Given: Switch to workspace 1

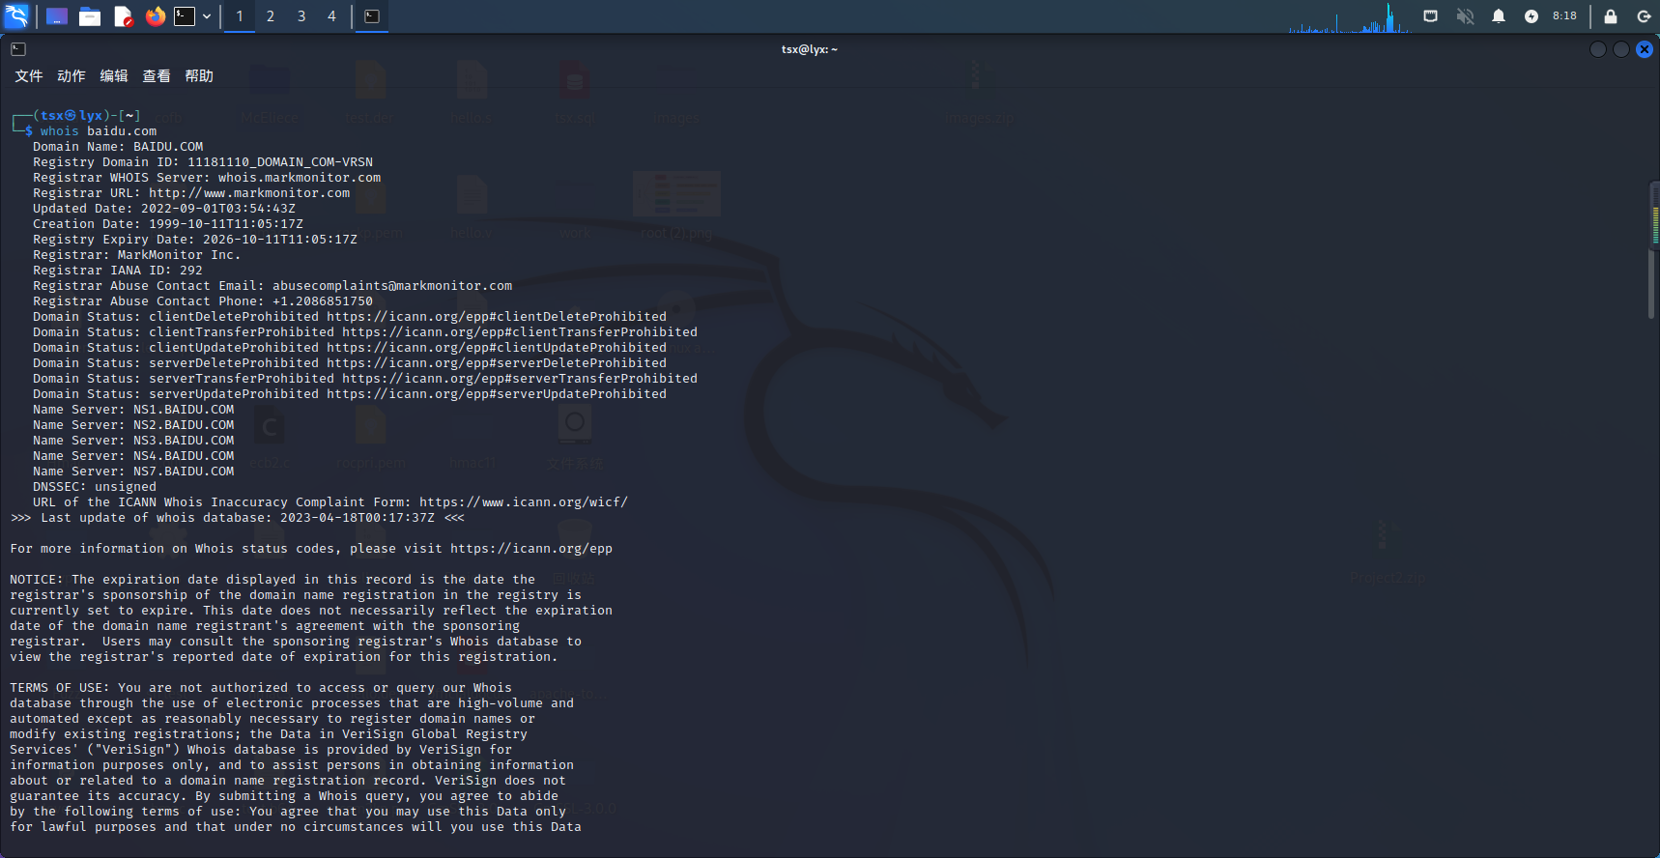Looking at the screenshot, I should click(x=240, y=16).
